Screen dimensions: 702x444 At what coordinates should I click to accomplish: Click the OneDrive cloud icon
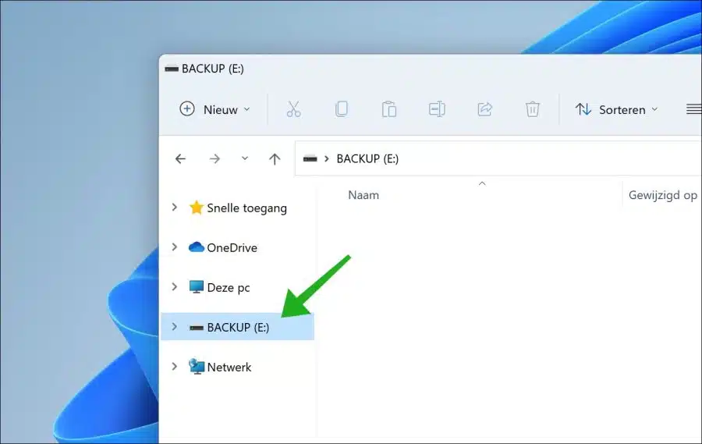[196, 247]
